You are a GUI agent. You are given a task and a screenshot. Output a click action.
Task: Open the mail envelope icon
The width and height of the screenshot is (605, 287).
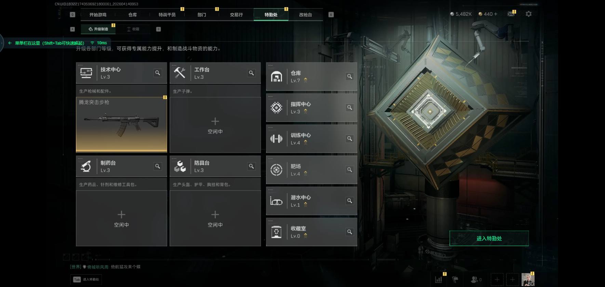[x=511, y=14]
